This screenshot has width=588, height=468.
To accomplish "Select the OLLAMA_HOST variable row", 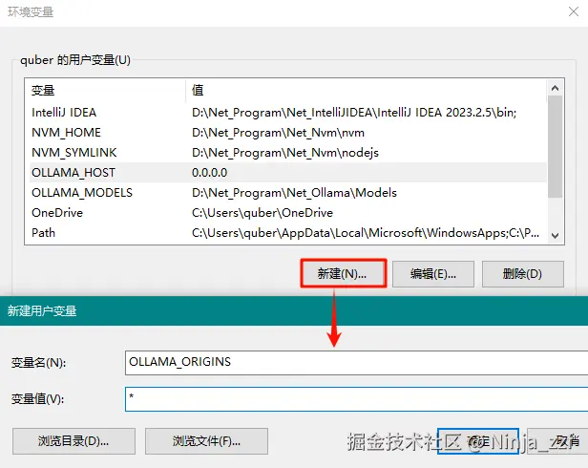I will click(288, 172).
